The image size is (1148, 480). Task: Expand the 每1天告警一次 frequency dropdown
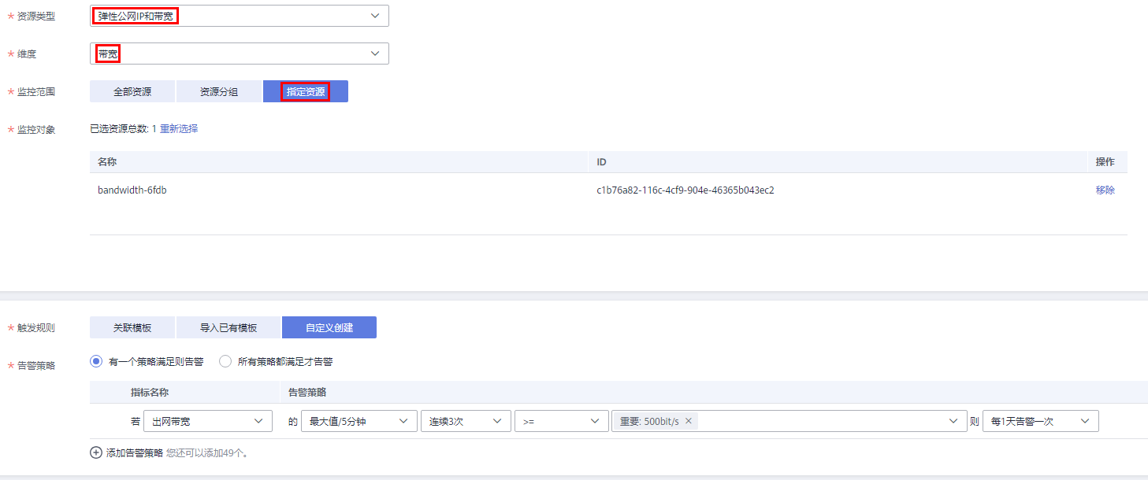click(x=1040, y=422)
